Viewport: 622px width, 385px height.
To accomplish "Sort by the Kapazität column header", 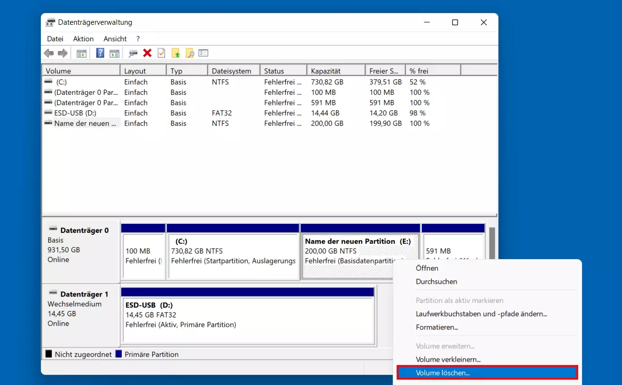I will (x=336, y=70).
